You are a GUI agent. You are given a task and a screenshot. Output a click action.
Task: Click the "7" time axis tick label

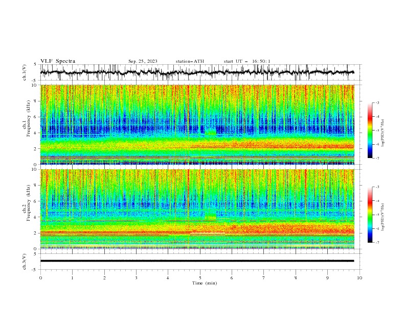click(x=264, y=278)
